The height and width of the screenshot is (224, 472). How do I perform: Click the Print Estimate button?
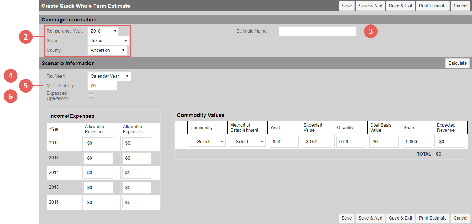(x=432, y=6)
